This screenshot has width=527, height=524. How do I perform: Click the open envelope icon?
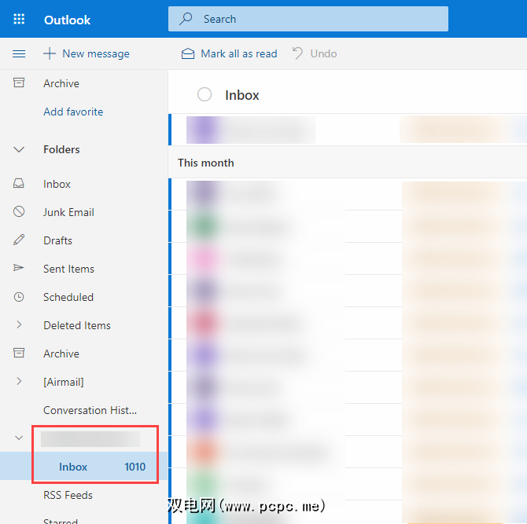188,53
